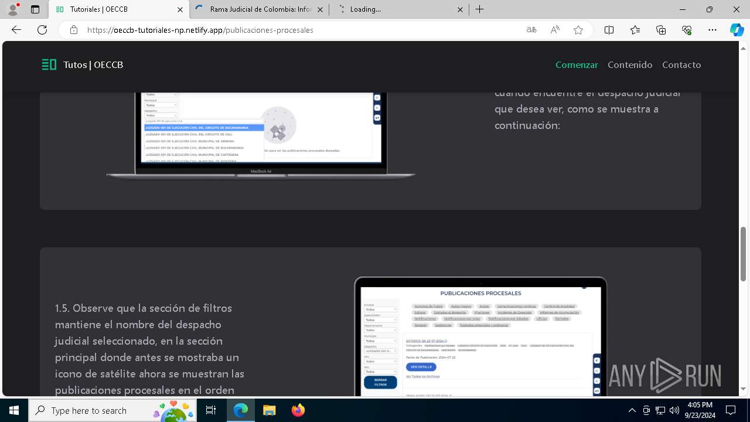This screenshot has height=422, width=750.
Task: Open a new browser tab
Action: (x=480, y=9)
